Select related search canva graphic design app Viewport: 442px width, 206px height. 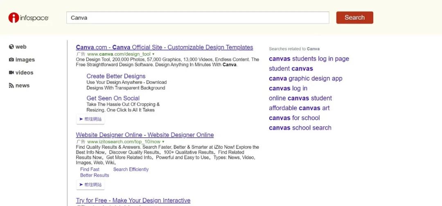[306, 78]
